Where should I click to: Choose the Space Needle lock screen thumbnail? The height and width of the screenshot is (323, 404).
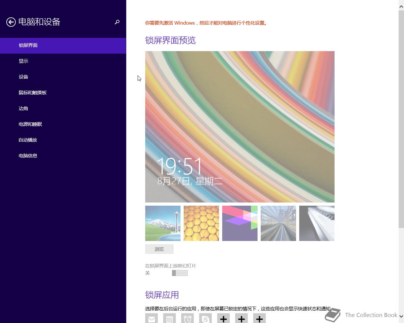163,223
